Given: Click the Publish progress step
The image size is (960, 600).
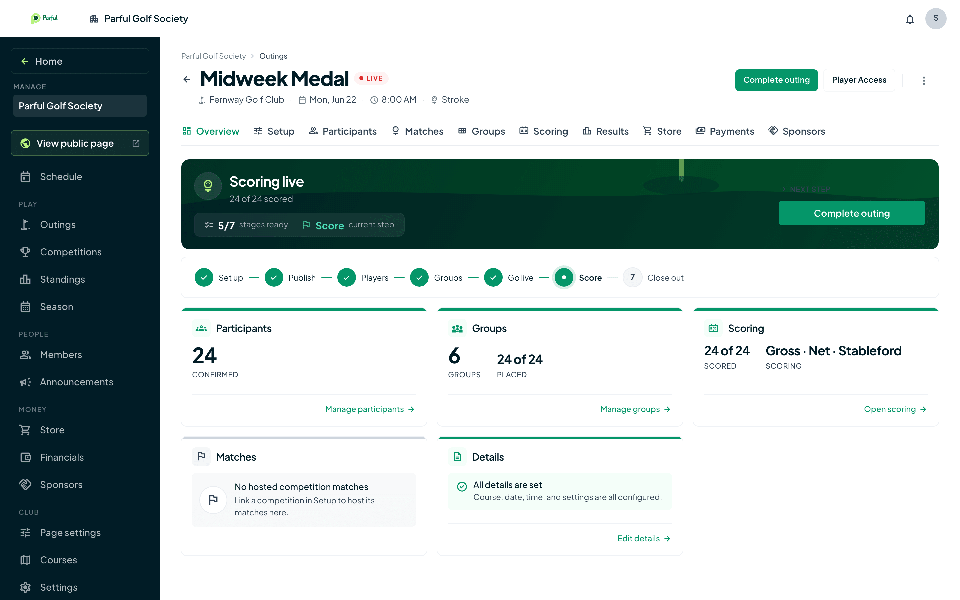Looking at the screenshot, I should pos(290,278).
